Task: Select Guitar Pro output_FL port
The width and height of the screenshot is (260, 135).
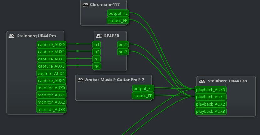Action: coord(143,89)
